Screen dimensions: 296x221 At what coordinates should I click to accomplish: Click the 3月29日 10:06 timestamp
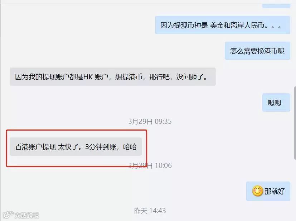150,165
